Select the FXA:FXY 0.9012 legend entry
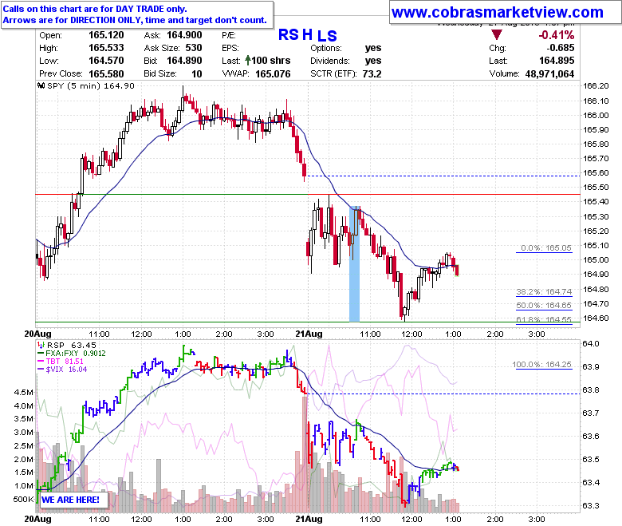Screen dimensions: 622x526 76,354
